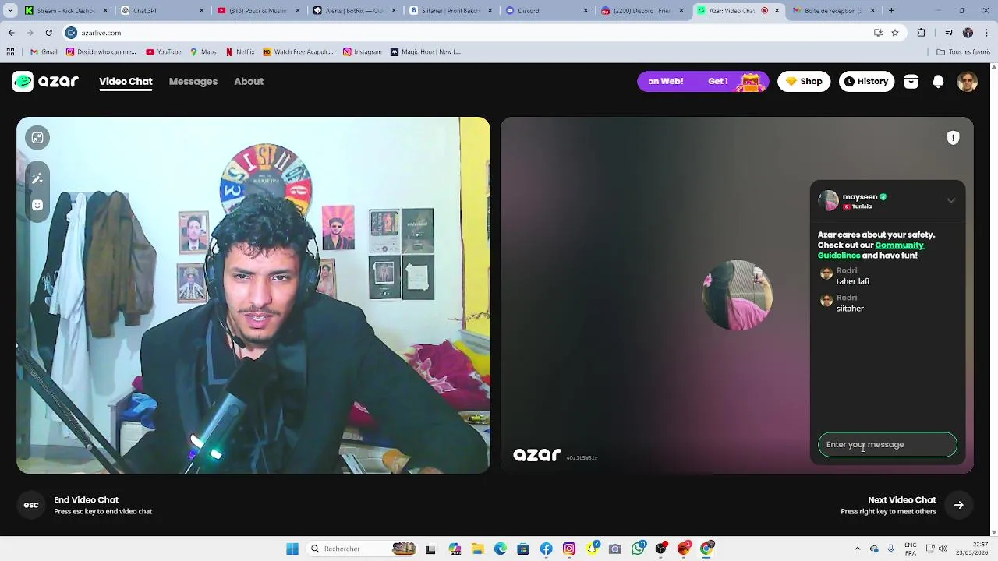Open a new browser tab
The image size is (998, 561).
coord(891,11)
